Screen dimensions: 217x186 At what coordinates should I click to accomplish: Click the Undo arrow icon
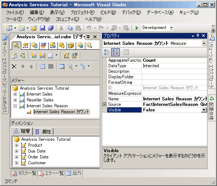[89, 28]
